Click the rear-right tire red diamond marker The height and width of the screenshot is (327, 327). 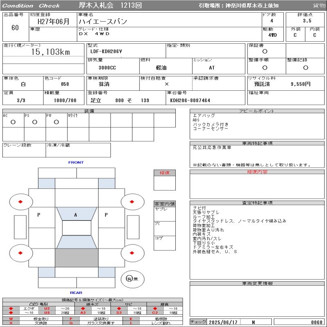tap(132, 253)
